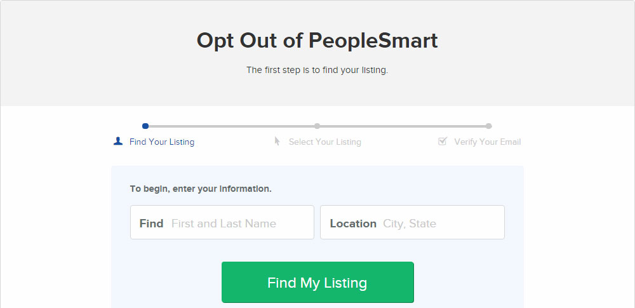Click the 'To begin, enter your information' text

[x=201, y=189]
